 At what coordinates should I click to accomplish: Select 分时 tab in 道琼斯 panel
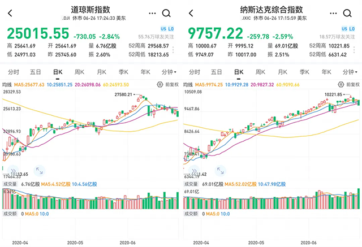click(x=14, y=72)
